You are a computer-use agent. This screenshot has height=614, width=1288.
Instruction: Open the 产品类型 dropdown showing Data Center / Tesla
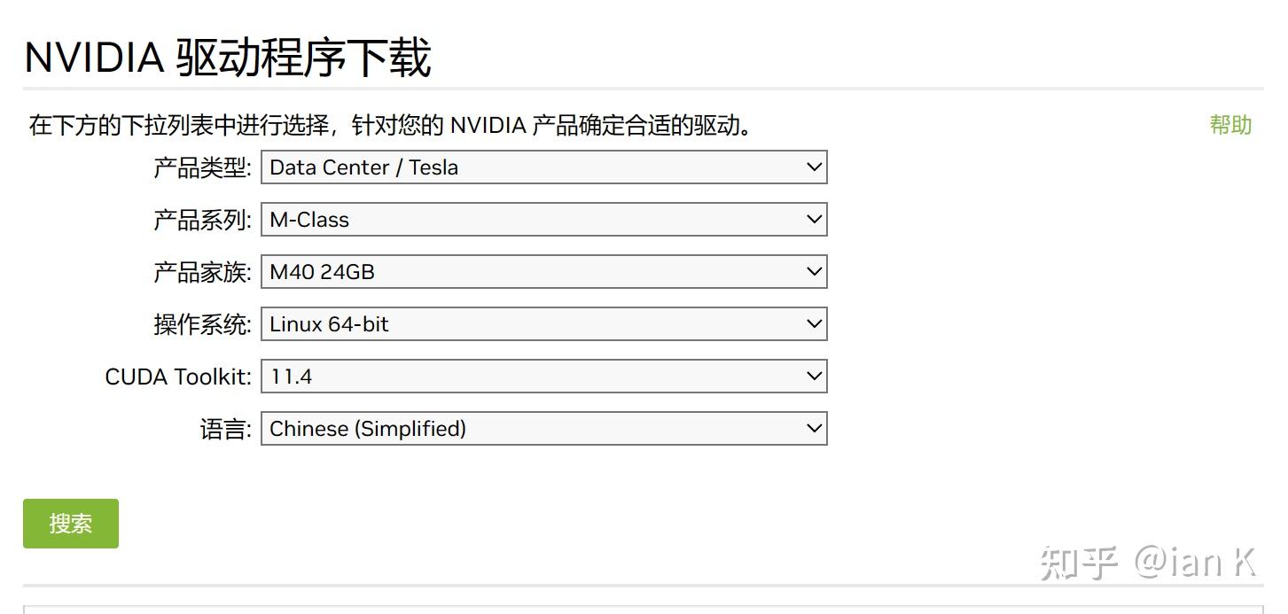coord(543,167)
